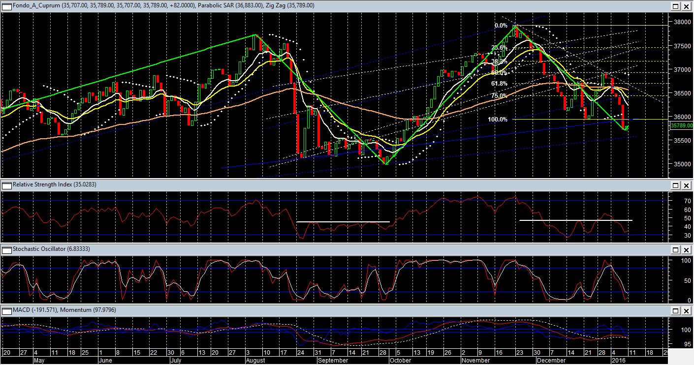Click the 100.0% Fibonacci level label

point(498,120)
